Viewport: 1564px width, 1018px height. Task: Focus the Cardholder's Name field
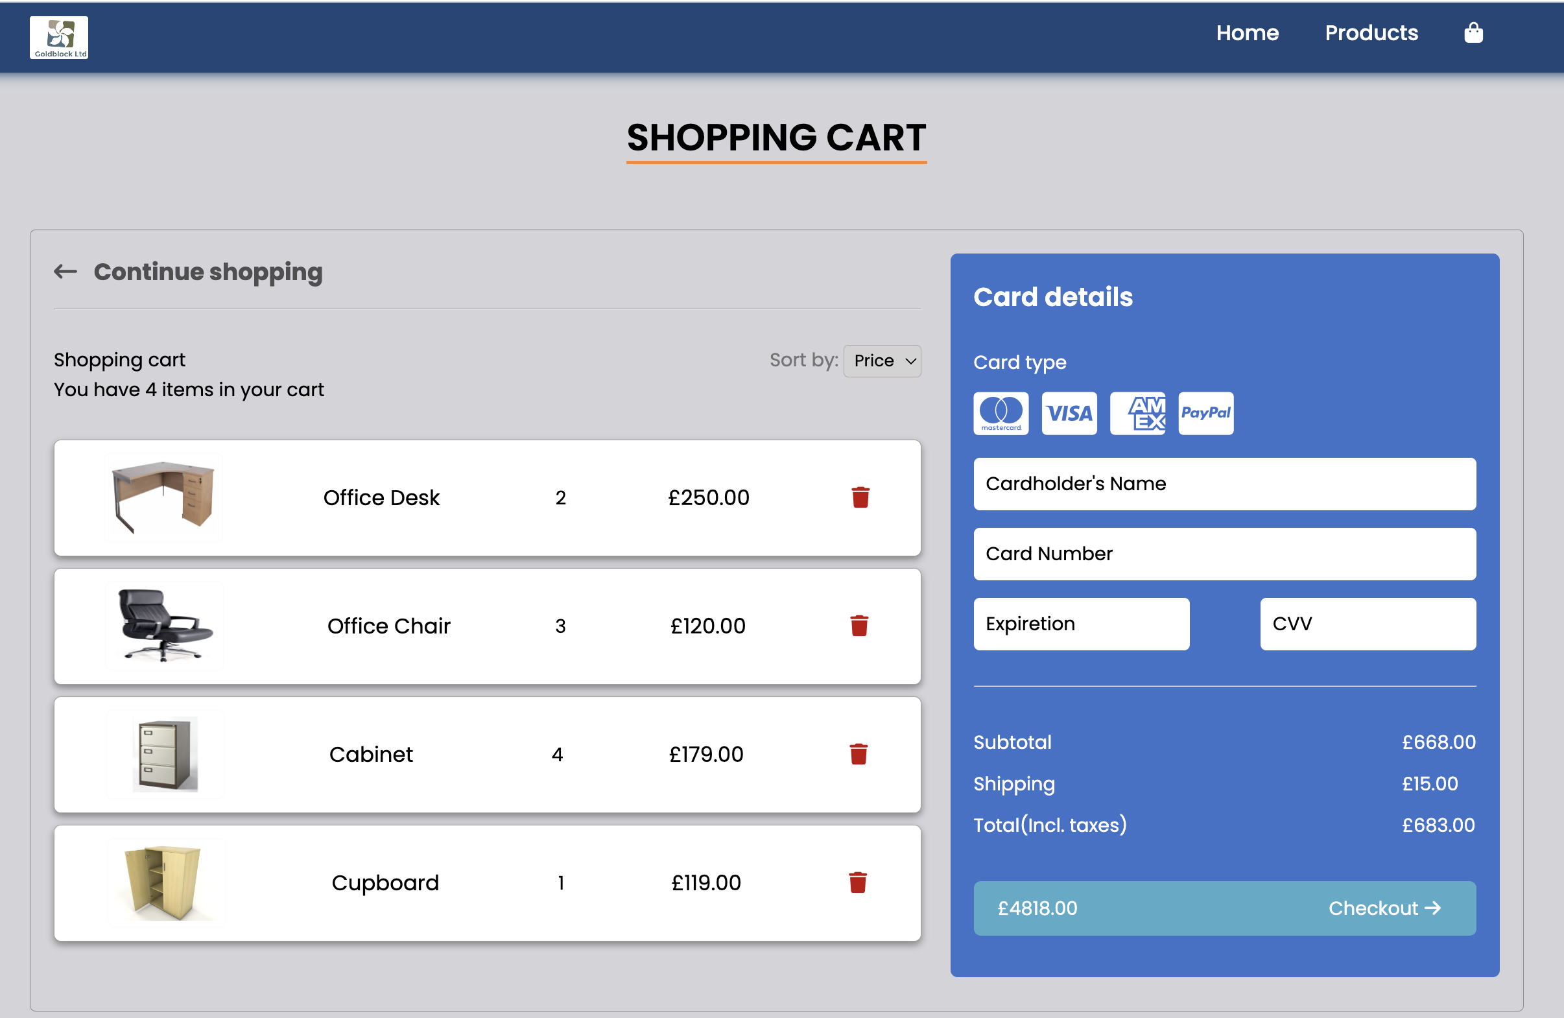coord(1224,484)
